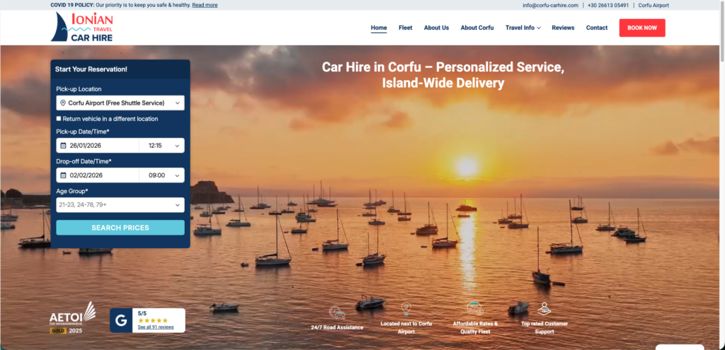
Task: Enable return vehicle in a different location
Action: click(59, 119)
